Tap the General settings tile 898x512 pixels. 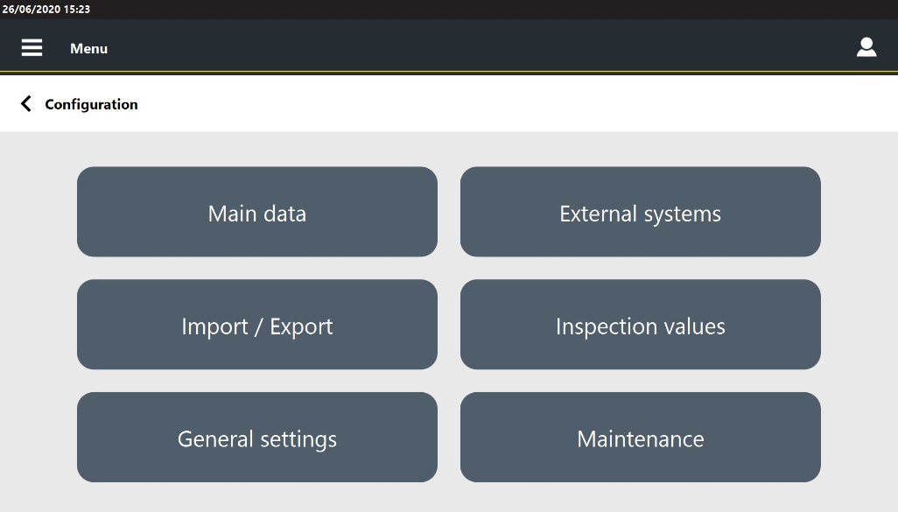(257, 437)
